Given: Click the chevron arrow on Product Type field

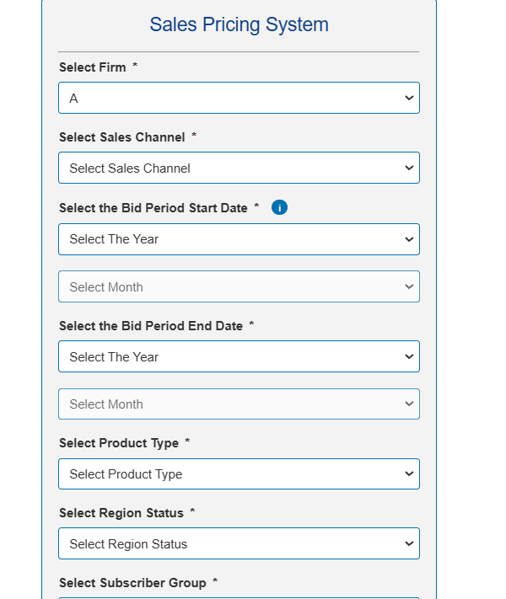Looking at the screenshot, I should point(409,473).
